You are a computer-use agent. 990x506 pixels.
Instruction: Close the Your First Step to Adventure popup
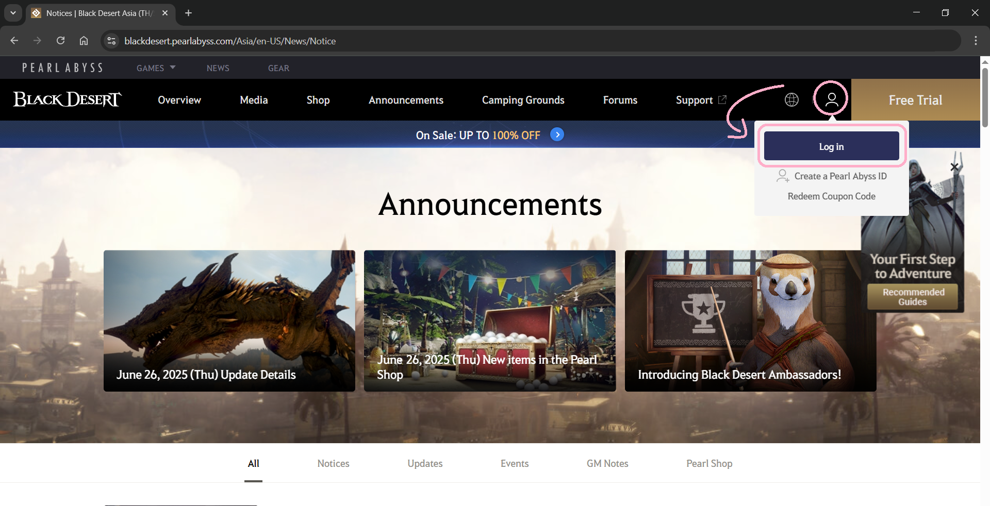(954, 167)
